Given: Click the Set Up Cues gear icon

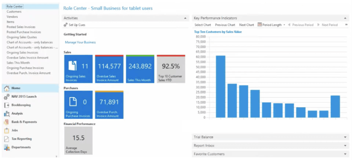Looking at the screenshot, I should [x=66, y=25].
